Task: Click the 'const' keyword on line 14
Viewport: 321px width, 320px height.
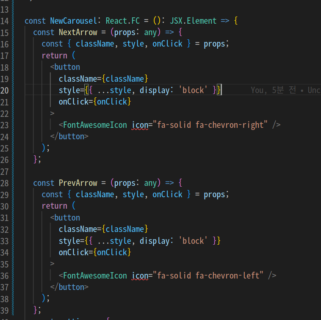Action: (35, 21)
